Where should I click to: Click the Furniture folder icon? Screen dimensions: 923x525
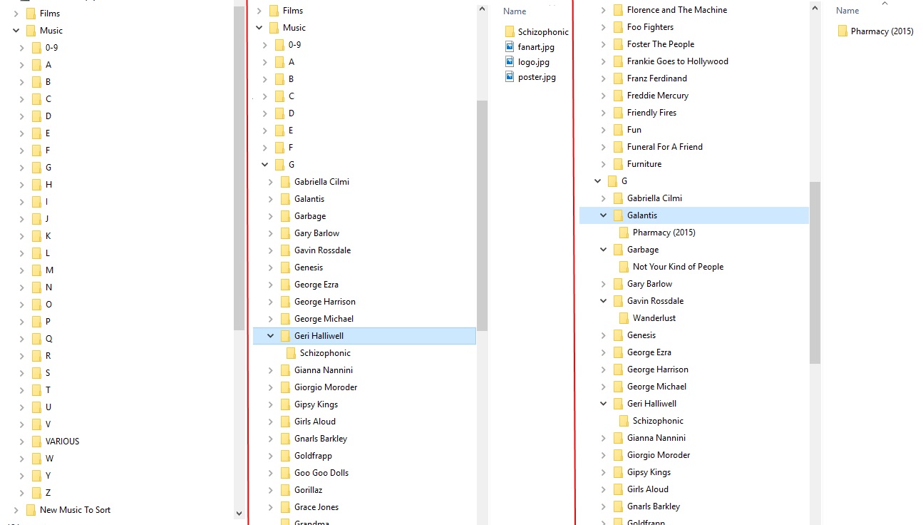(618, 164)
